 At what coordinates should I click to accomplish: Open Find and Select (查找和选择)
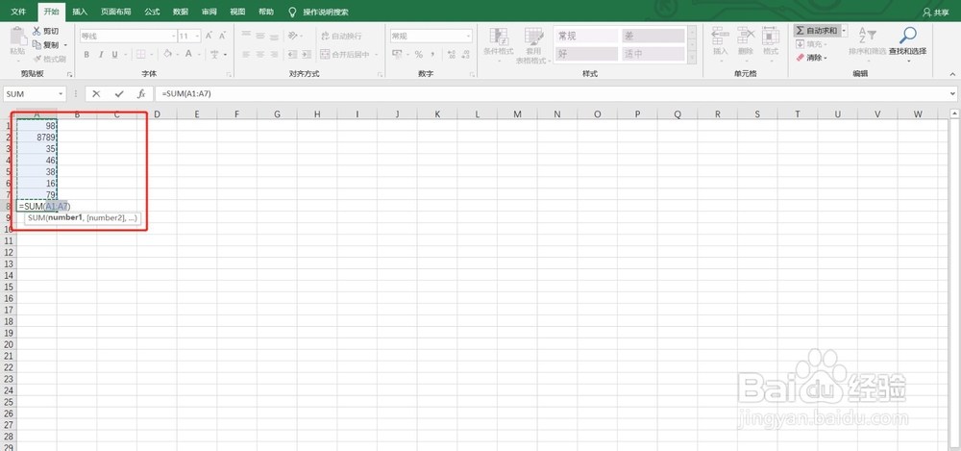tap(908, 43)
